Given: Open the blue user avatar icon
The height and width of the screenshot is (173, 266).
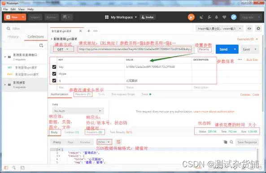Looking at the screenshot, I should [234, 17].
